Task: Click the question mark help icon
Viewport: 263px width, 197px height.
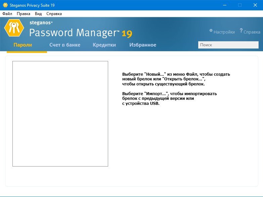Action: coord(241,30)
